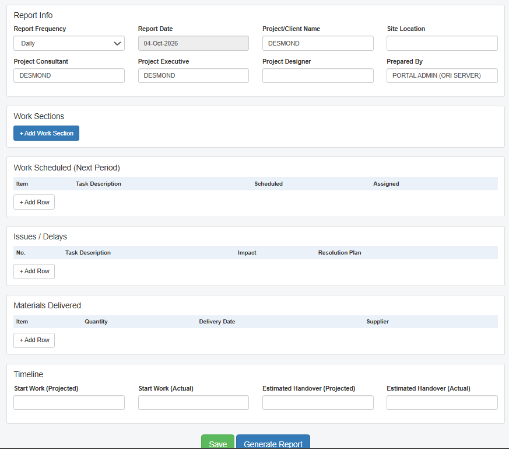This screenshot has height=449, width=509.
Task: Click the Estimated Handover (Actual) field
Action: 442,402
